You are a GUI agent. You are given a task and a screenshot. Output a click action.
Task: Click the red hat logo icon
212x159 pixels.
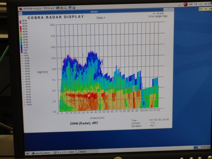click(21, 9)
